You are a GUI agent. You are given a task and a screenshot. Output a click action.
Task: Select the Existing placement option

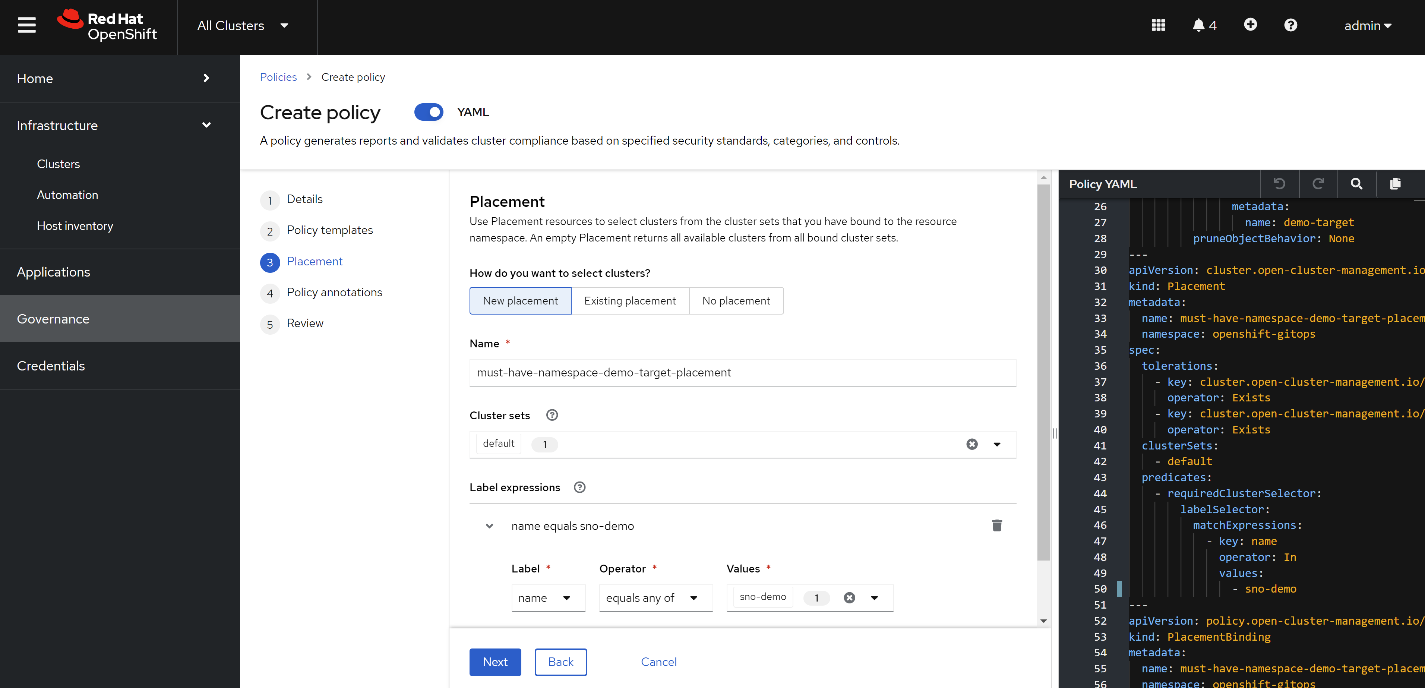coord(629,300)
